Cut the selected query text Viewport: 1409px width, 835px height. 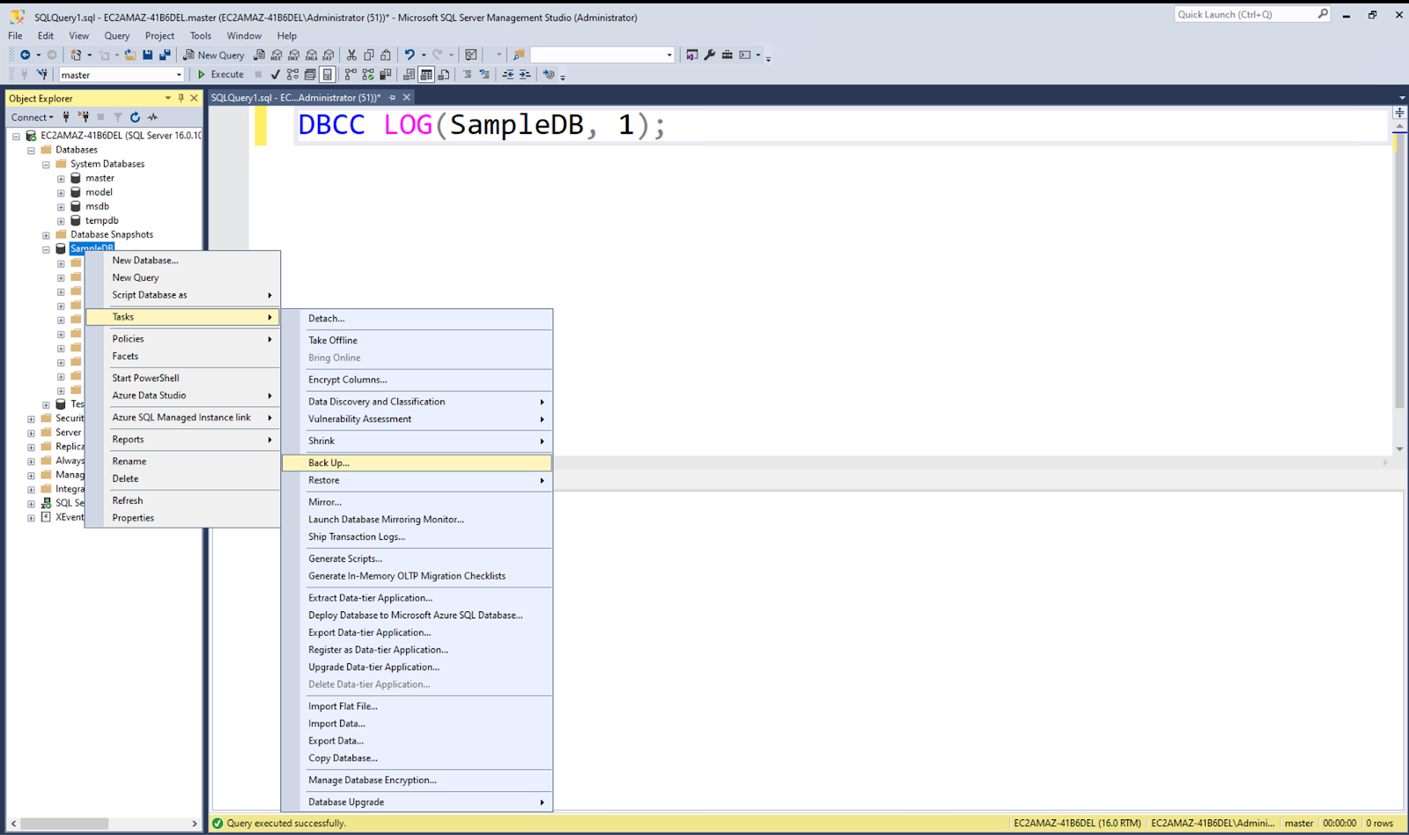coord(352,55)
